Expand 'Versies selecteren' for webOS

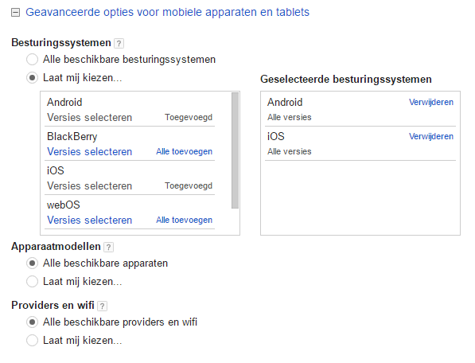[90, 220]
